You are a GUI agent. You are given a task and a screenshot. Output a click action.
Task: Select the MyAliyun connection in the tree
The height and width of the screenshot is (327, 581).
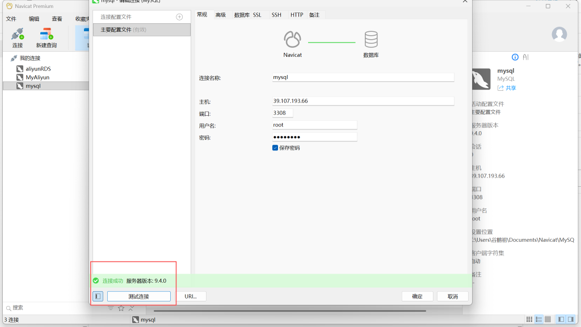tap(37, 77)
